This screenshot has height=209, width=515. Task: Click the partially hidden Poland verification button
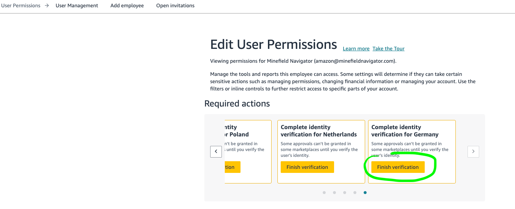click(232, 167)
